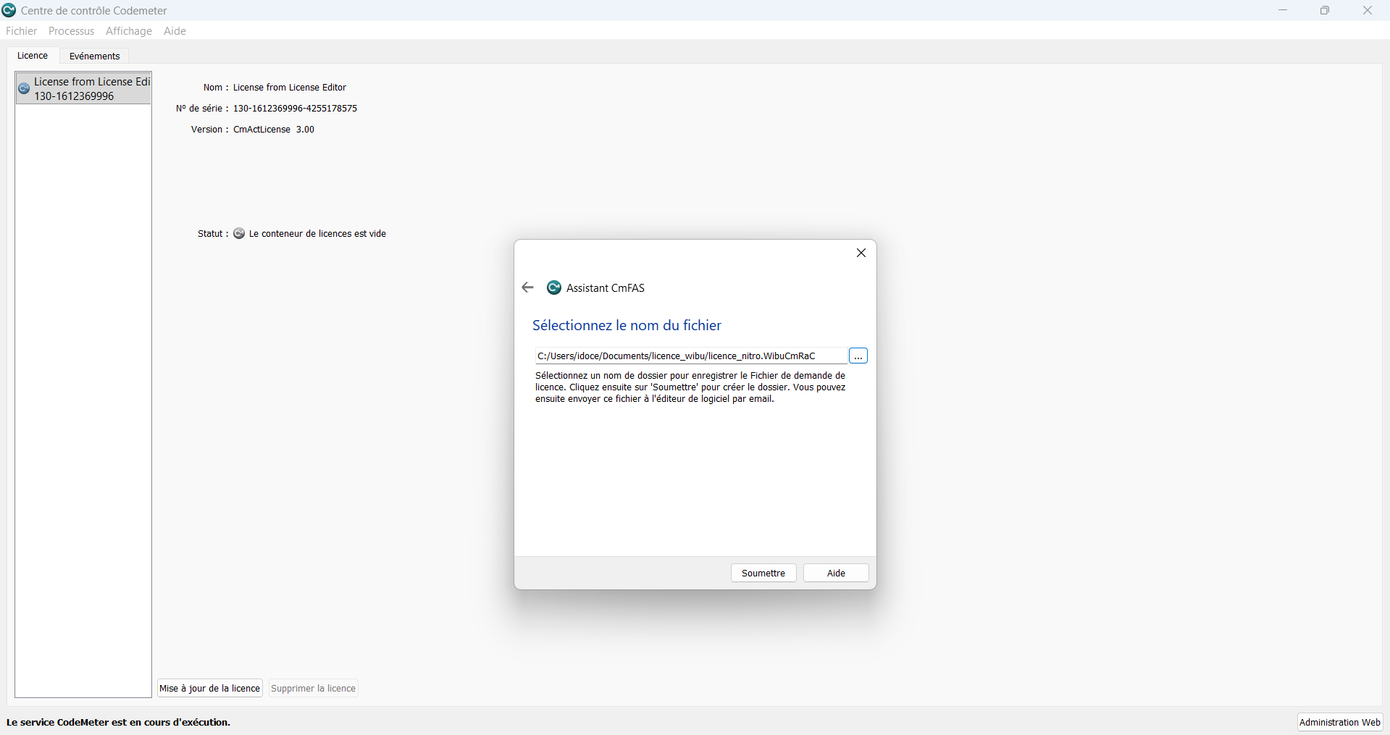This screenshot has width=1390, height=735.
Task: Click the license container icon in list
Action: (x=24, y=88)
